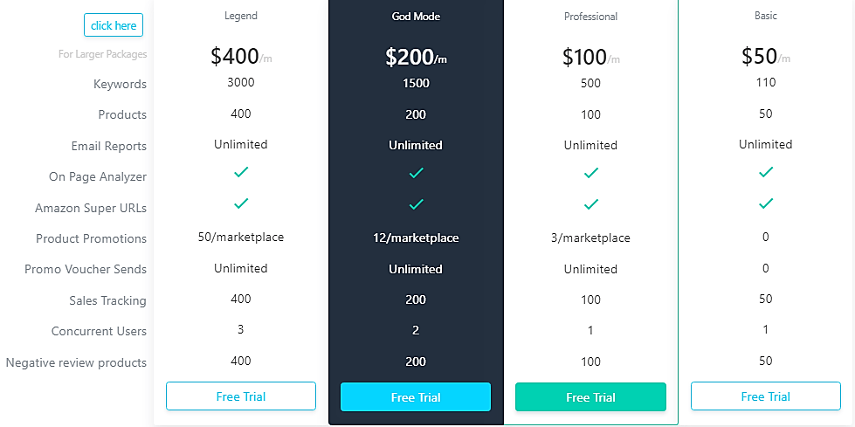This screenshot has height=427, width=855.
Task: Click the Professional plan title
Action: coord(590,17)
